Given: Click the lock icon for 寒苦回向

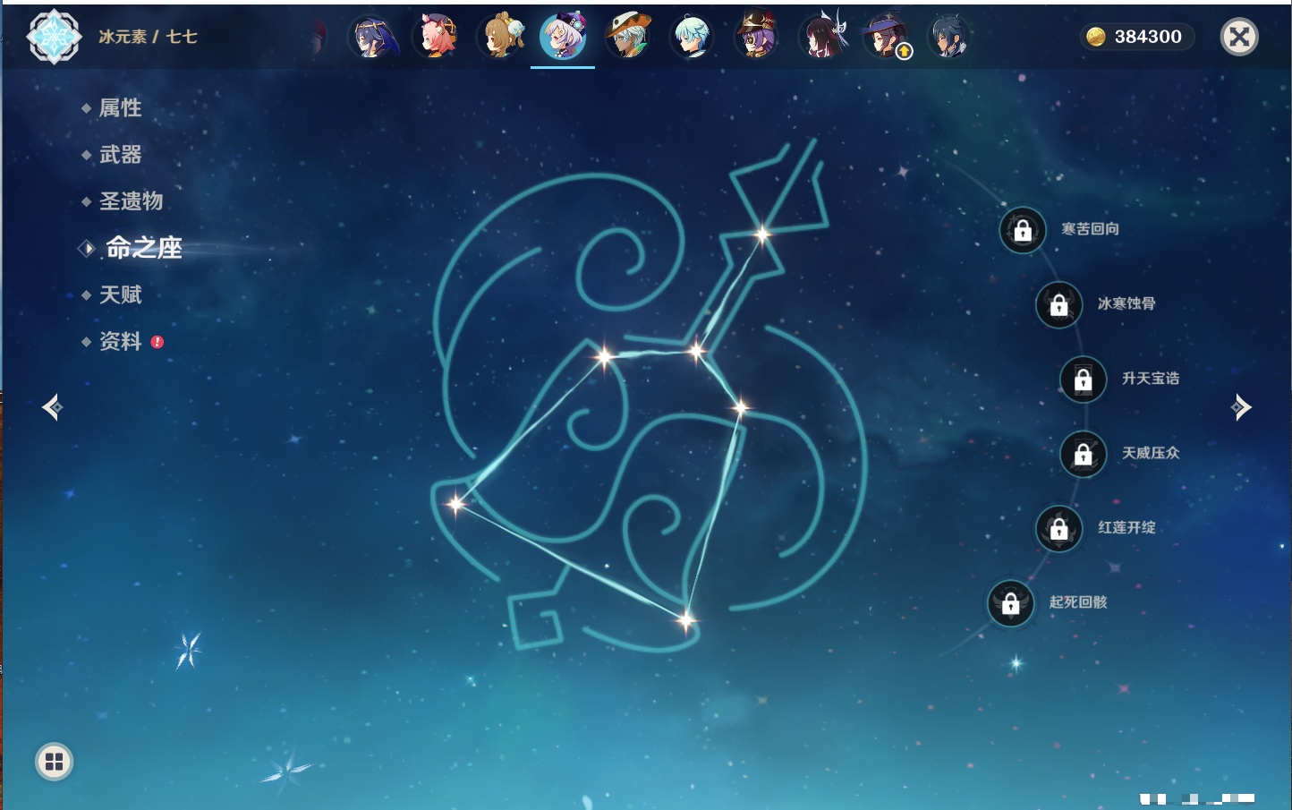Looking at the screenshot, I should click(x=1023, y=230).
